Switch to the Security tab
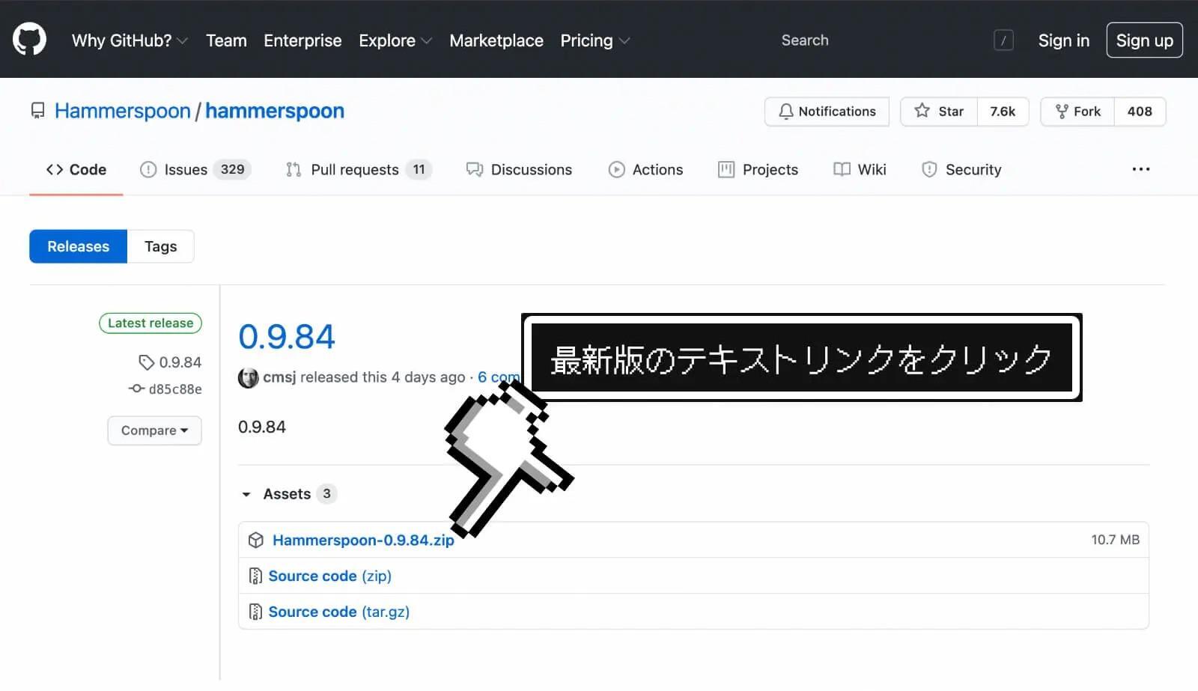The height and width of the screenshot is (691, 1198). 961,170
